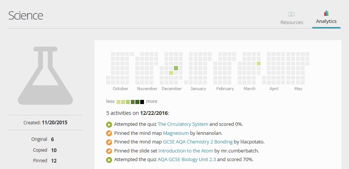Click the lightest legend swatch near less

(118, 102)
